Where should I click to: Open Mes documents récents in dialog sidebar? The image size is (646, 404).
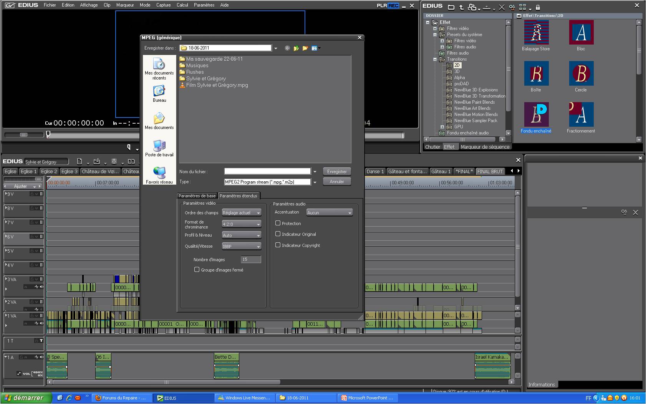[x=159, y=69]
